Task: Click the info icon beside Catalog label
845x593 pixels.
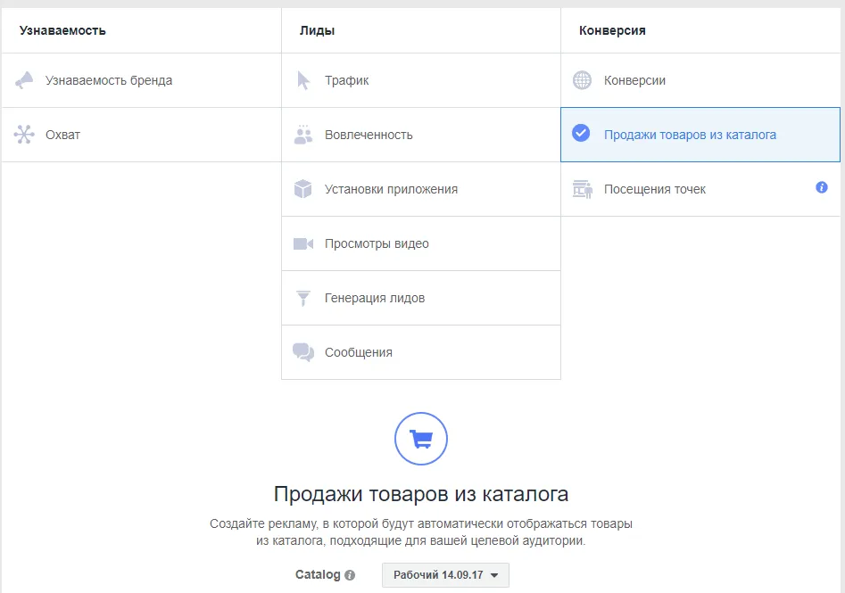Action: coord(349,574)
